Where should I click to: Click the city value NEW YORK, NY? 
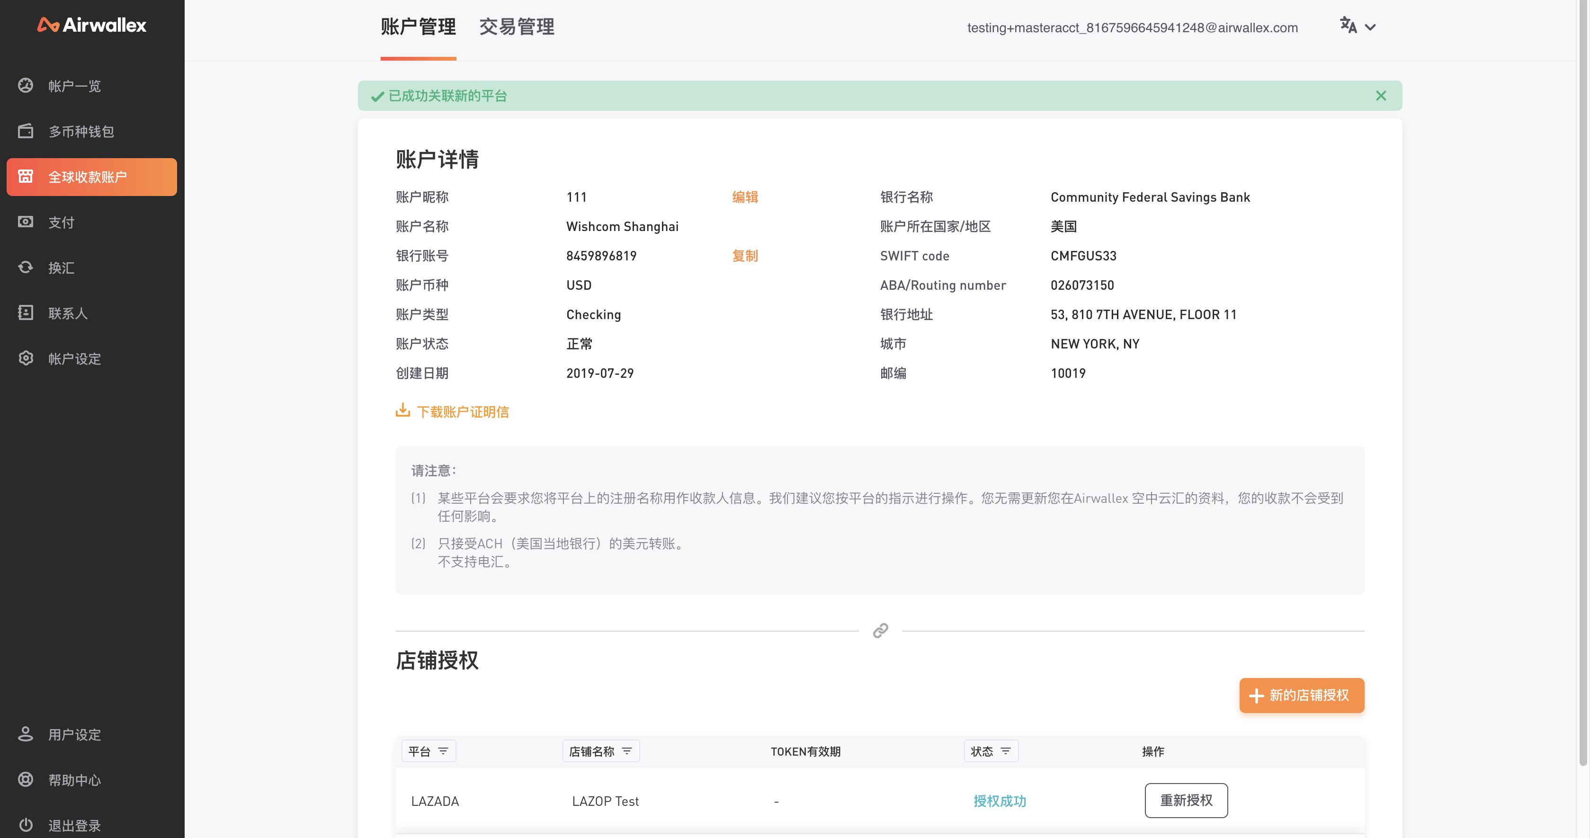click(1095, 344)
